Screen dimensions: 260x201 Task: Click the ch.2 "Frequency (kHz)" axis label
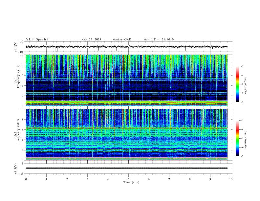(18, 131)
